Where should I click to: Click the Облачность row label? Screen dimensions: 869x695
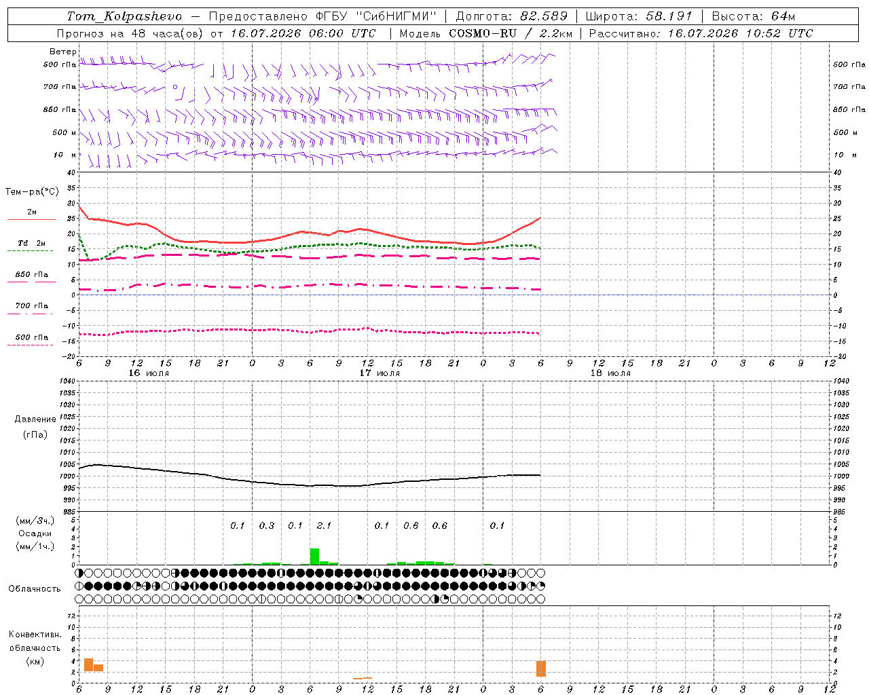35,588
